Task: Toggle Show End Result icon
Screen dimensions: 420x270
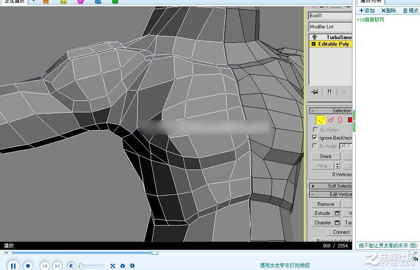Action: point(329,92)
